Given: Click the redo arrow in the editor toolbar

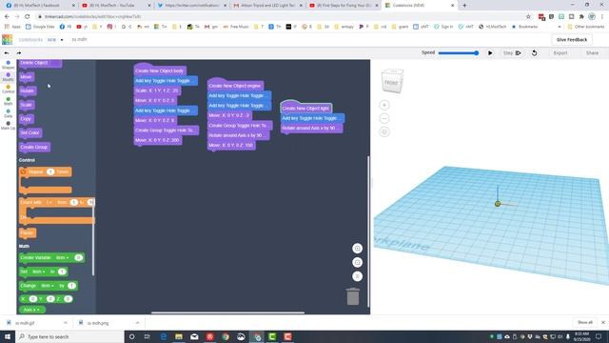Looking at the screenshot, I should pos(19,53).
